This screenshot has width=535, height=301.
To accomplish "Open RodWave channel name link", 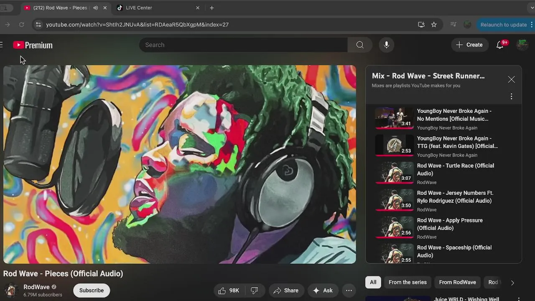I will tap(36, 287).
